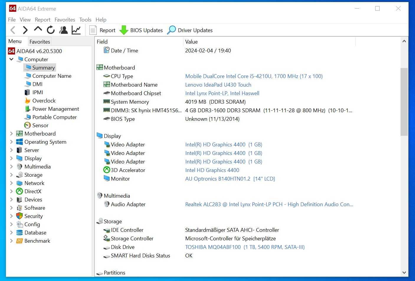This screenshot has height=281, width=415.
Task: Click the Security shield icon
Action: pyautogui.click(x=19, y=216)
